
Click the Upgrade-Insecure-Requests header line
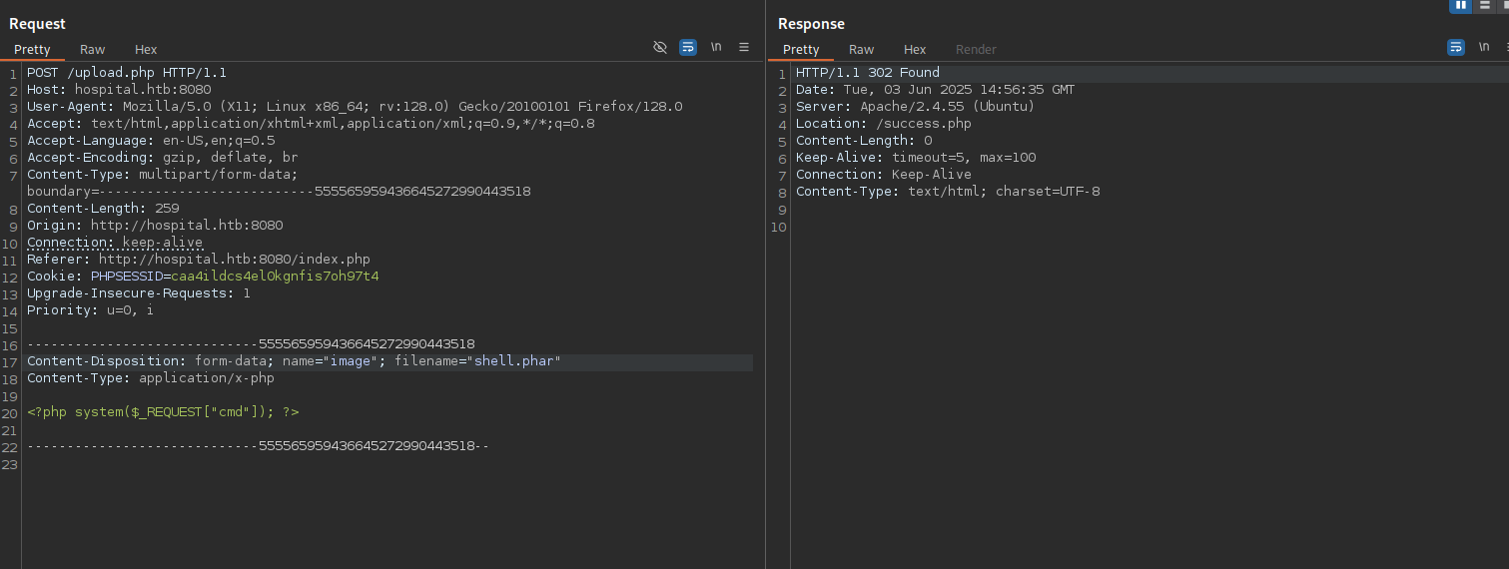(139, 293)
